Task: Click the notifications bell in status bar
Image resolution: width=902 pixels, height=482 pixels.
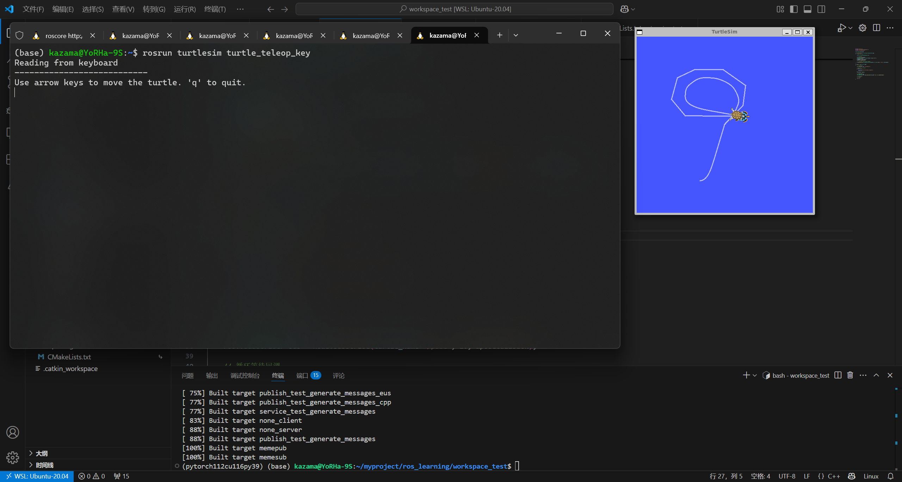Action: tap(891, 476)
